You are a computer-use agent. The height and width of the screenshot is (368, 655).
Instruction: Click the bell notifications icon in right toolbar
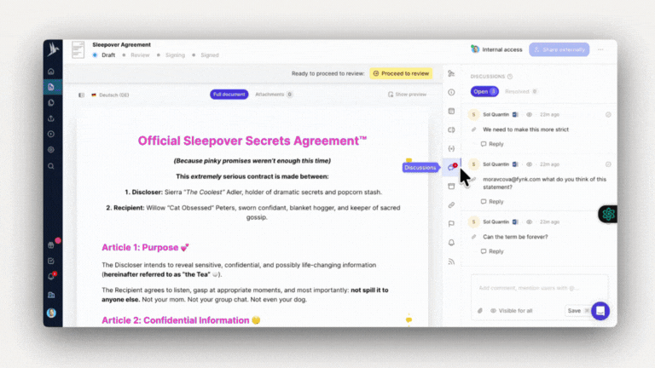pos(451,243)
